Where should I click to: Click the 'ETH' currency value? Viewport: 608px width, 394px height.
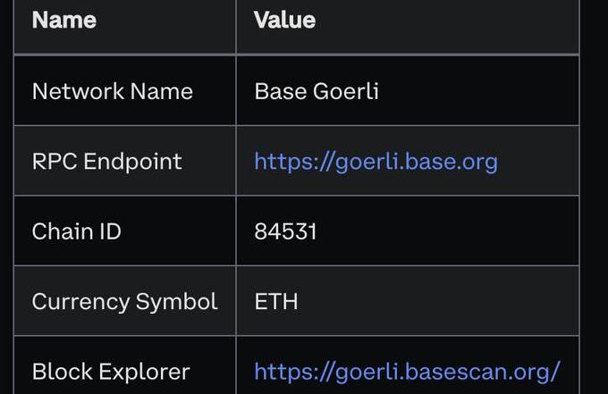pos(276,301)
